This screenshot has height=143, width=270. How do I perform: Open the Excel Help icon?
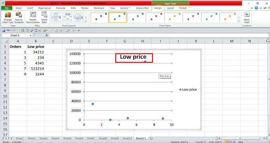click(256, 8)
